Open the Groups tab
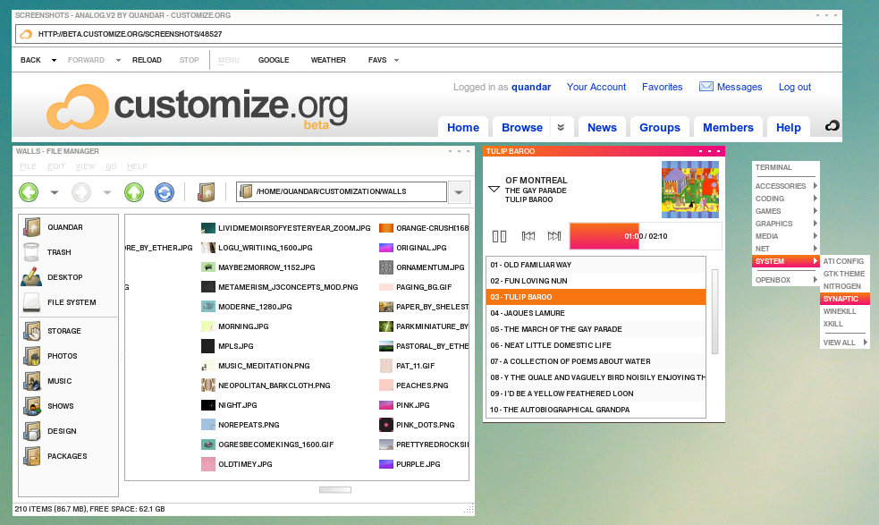The width and height of the screenshot is (879, 525). point(660,127)
